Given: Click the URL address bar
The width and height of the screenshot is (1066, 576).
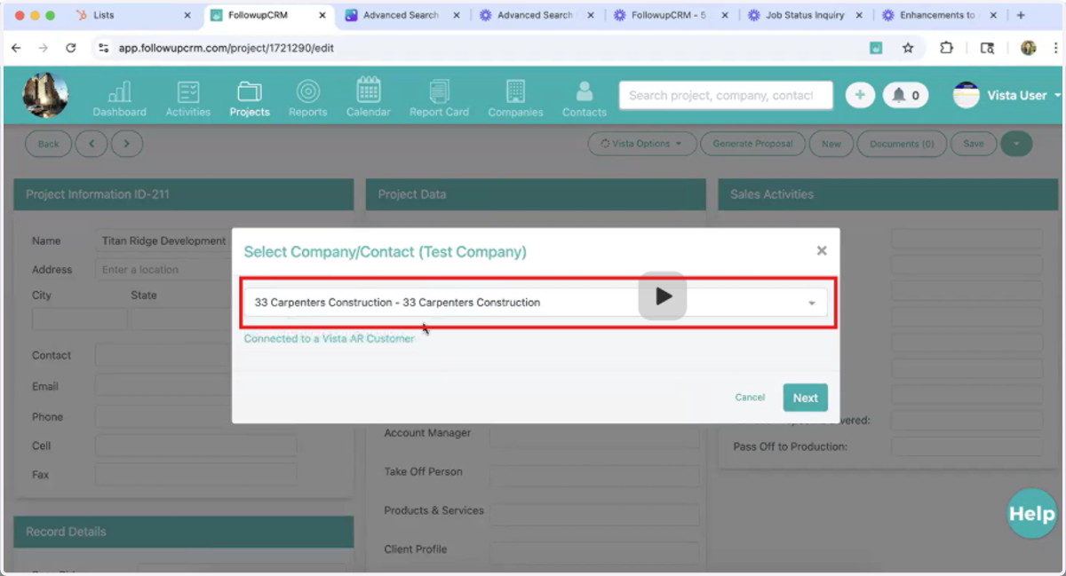Looking at the screenshot, I should (480, 48).
